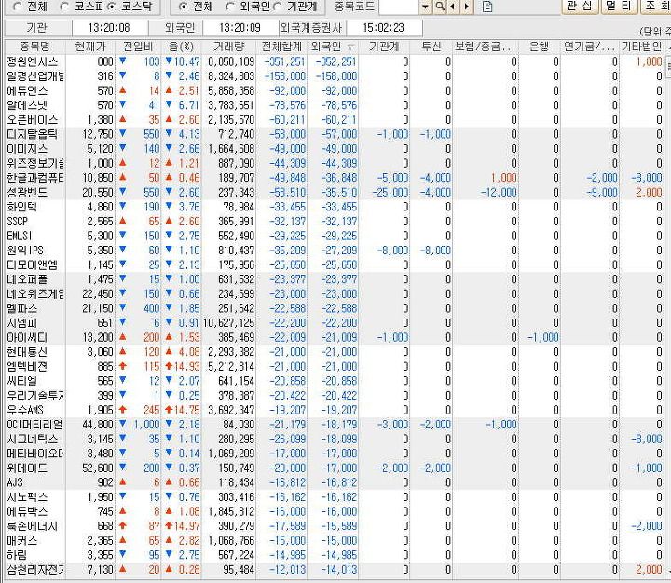Select the 디지탈옵틱 stock row
The height and width of the screenshot is (583, 671).
click(x=335, y=134)
